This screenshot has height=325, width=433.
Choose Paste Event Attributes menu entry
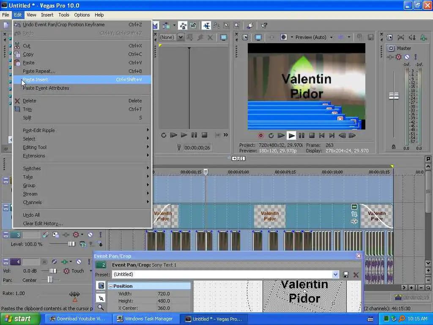82,88
